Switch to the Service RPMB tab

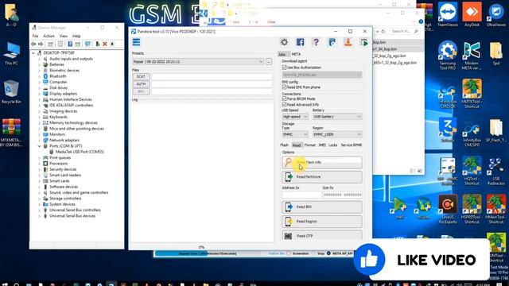(x=352, y=145)
